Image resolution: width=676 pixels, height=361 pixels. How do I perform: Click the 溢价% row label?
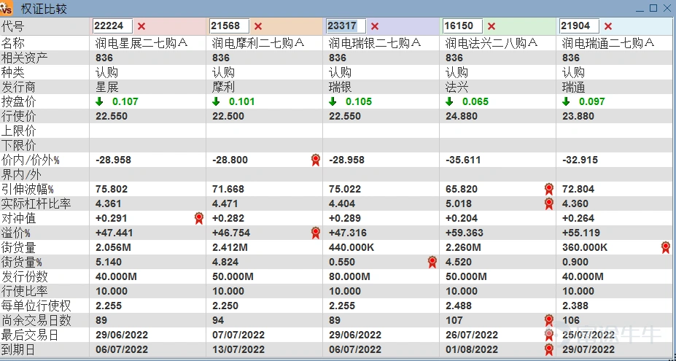(15, 233)
